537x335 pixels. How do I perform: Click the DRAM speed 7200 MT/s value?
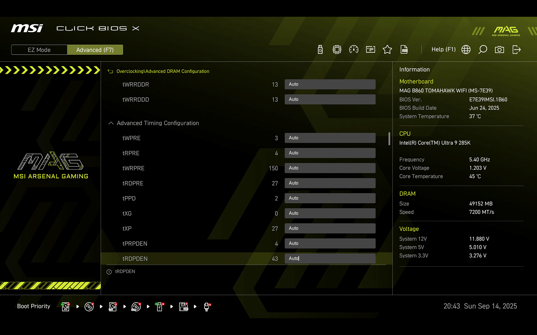(x=482, y=212)
